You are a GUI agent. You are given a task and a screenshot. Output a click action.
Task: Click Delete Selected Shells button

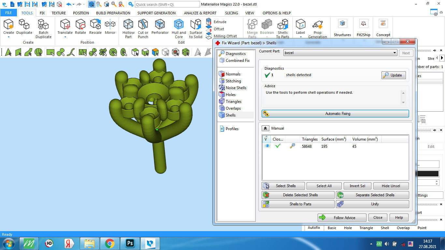coord(298,195)
